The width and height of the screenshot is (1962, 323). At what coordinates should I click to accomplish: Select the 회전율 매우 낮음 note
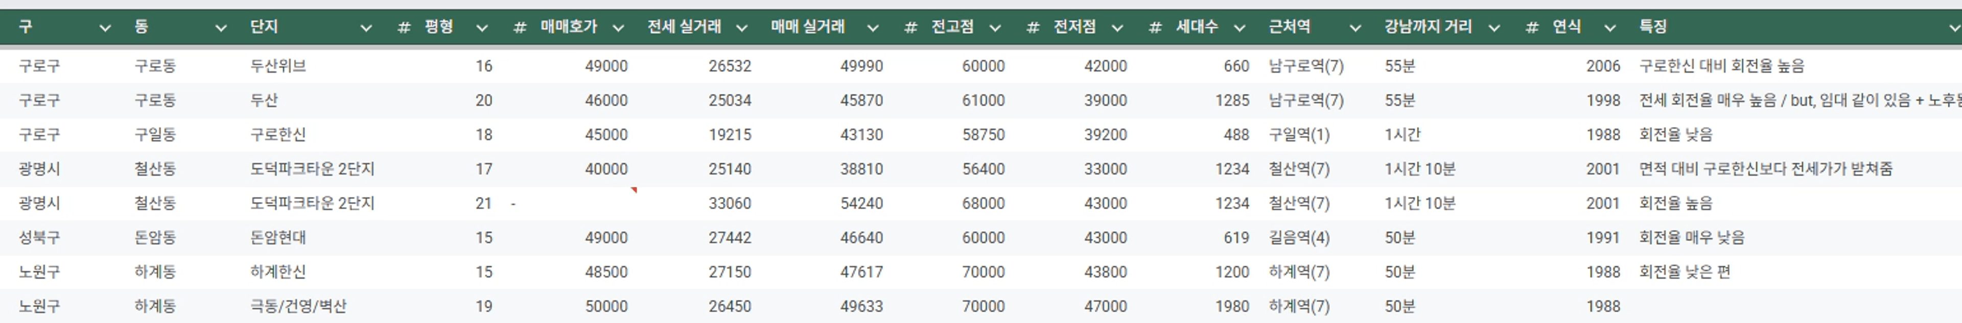pos(1692,237)
